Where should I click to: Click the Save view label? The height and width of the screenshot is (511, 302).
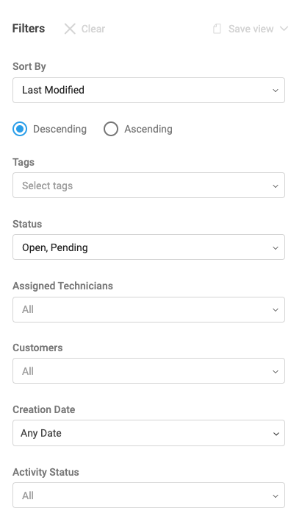pos(251,29)
